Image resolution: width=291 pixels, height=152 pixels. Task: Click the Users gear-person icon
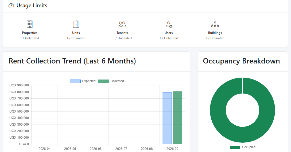pos(169,25)
